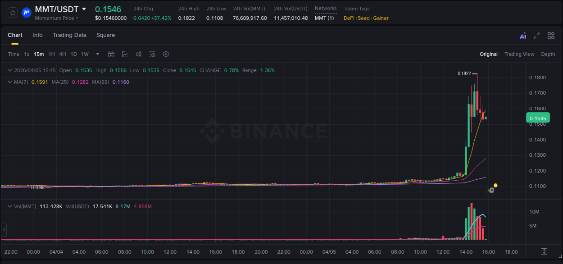Switch the chart to Trading View mode
Screen dimensions: 563x264
(x=519, y=54)
